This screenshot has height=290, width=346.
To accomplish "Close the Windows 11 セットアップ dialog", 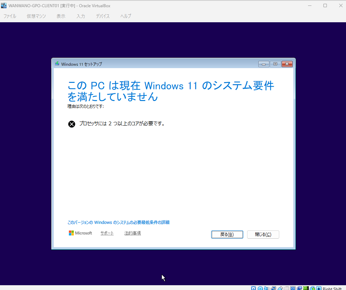I will (x=287, y=64).
